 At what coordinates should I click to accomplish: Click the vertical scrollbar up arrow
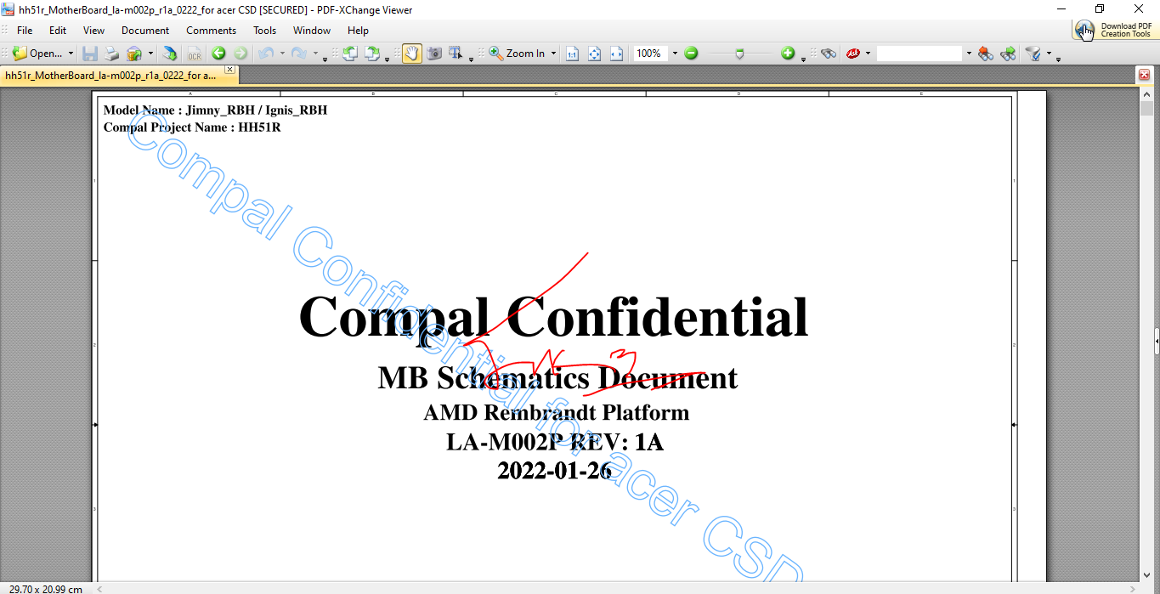pos(1146,93)
